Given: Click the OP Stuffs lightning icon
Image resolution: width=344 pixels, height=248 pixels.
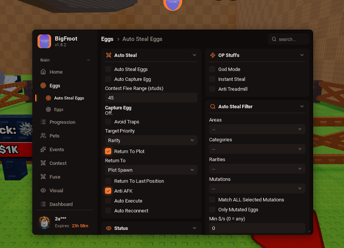Looking at the screenshot, I should (212, 55).
